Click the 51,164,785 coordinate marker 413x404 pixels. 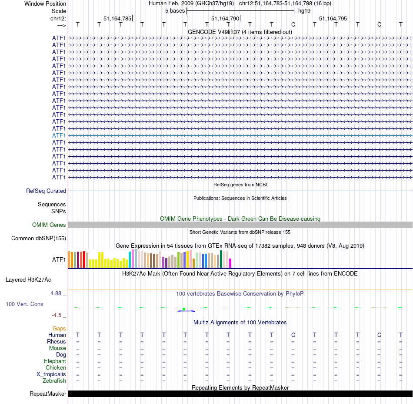(x=117, y=18)
